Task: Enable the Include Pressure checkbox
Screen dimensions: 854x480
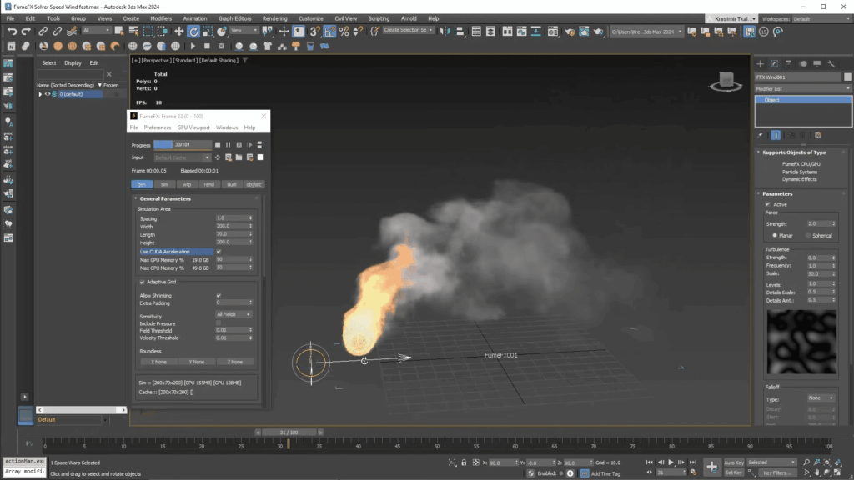Action: [x=219, y=323]
